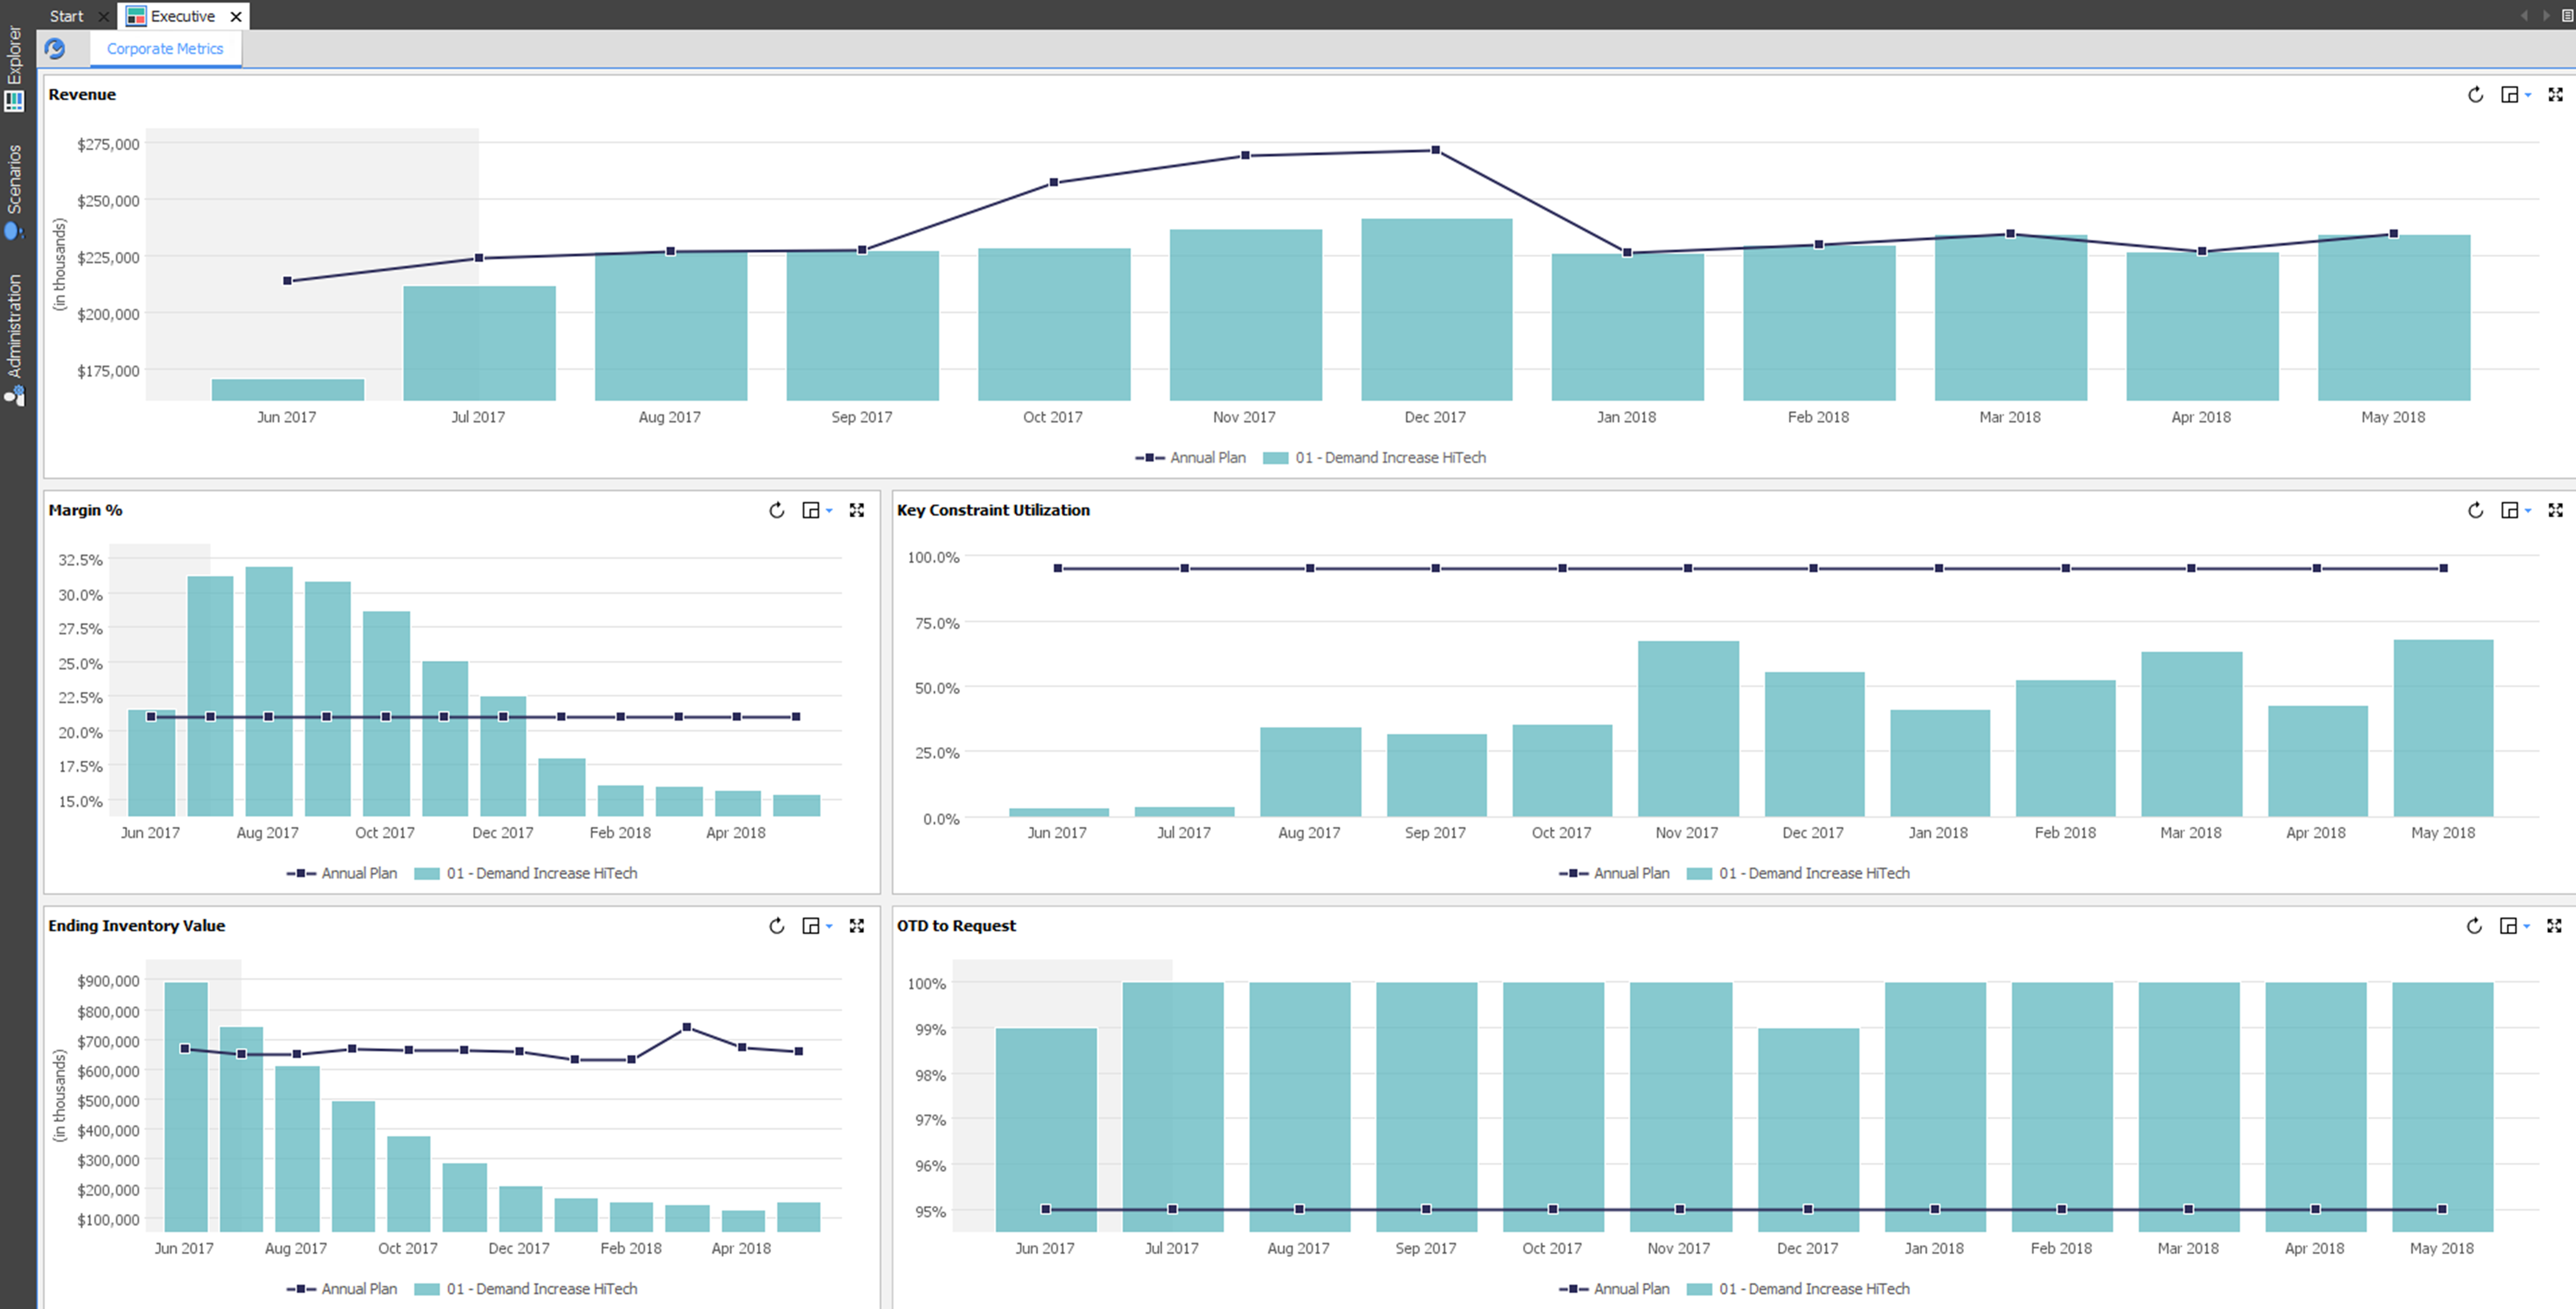Screen dimensions: 2576x1309
Task: Click the Dec 2017 Revenue bar
Action: [x=1436, y=310]
